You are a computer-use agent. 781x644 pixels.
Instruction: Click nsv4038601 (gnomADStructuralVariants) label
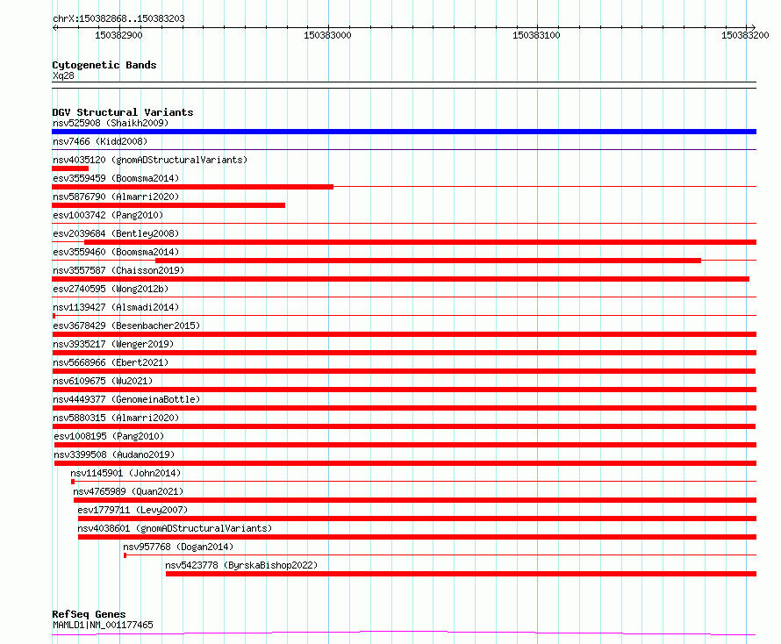[175, 528]
